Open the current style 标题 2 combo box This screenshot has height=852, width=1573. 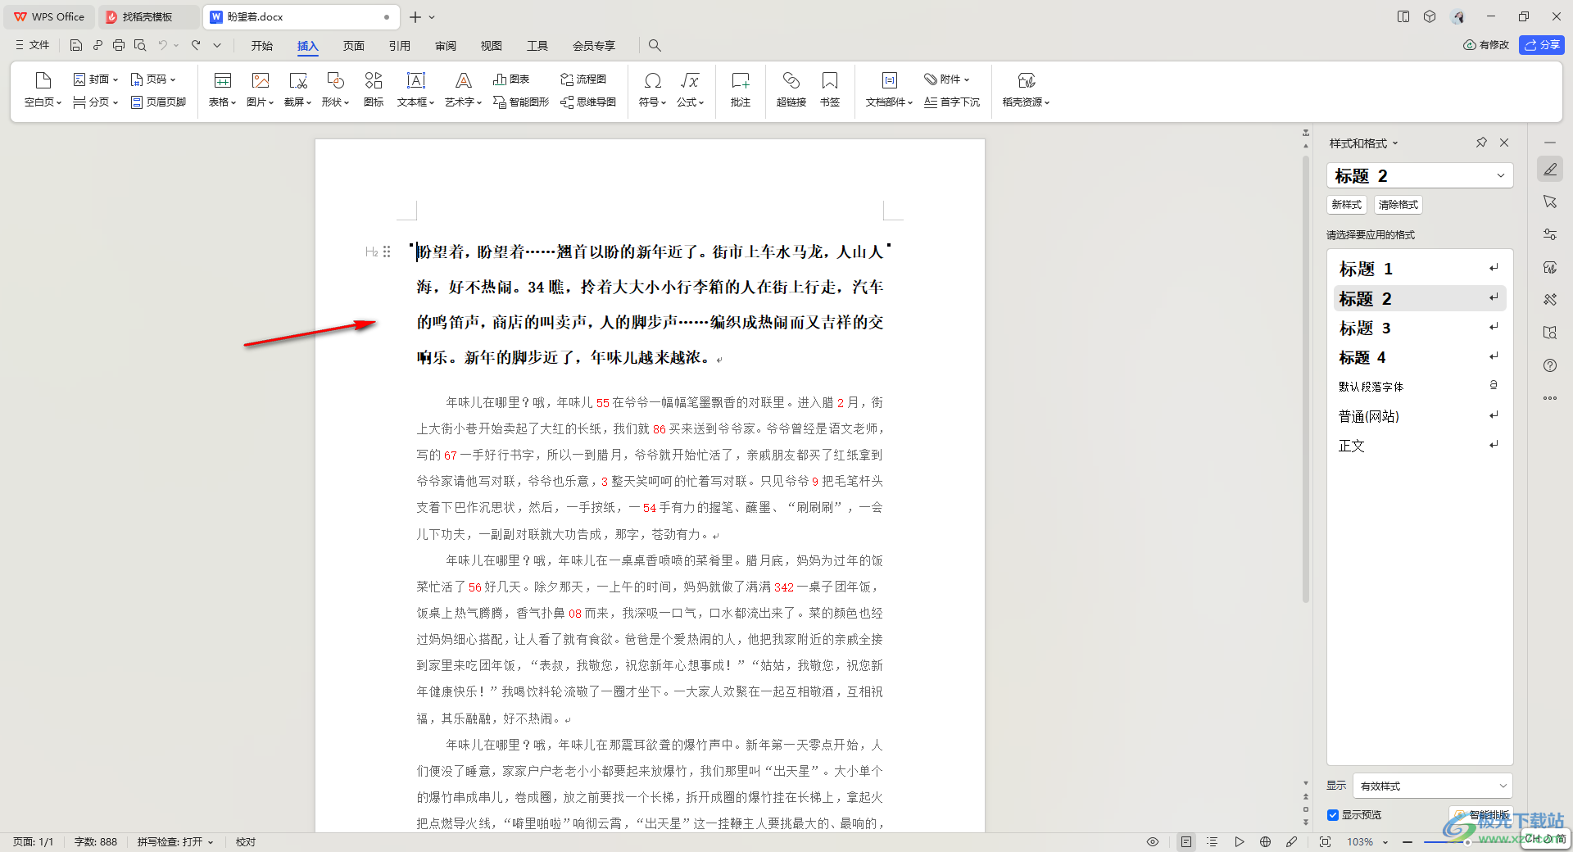click(1420, 175)
